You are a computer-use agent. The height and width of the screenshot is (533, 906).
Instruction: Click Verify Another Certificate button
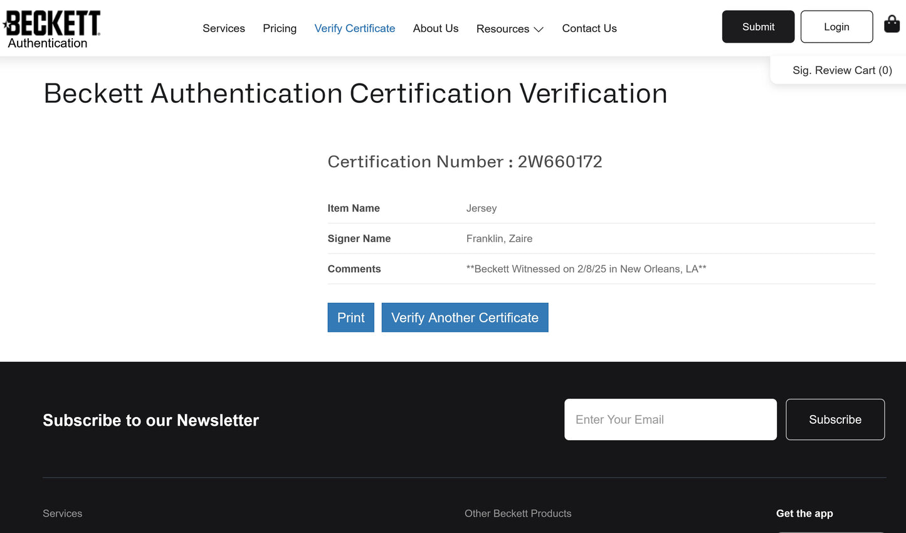point(465,317)
